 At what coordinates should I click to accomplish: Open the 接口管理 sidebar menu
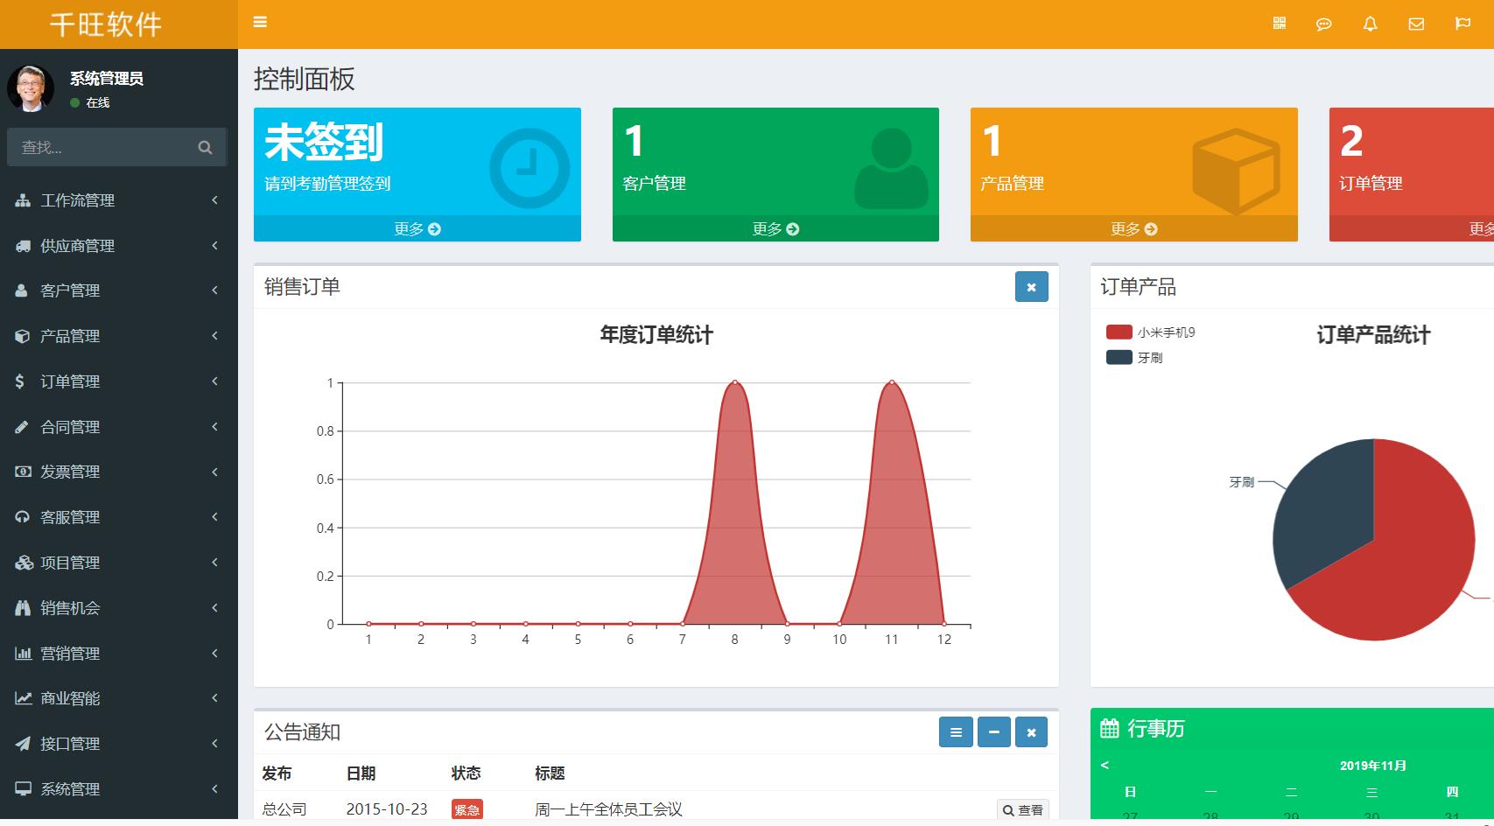[119, 744]
